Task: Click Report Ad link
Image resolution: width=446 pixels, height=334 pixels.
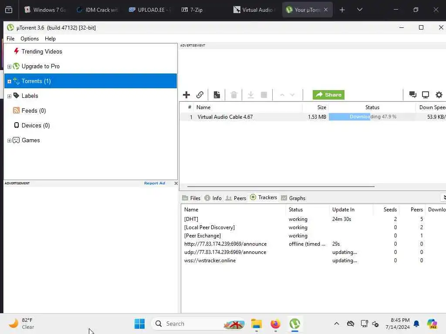Action: [155, 183]
